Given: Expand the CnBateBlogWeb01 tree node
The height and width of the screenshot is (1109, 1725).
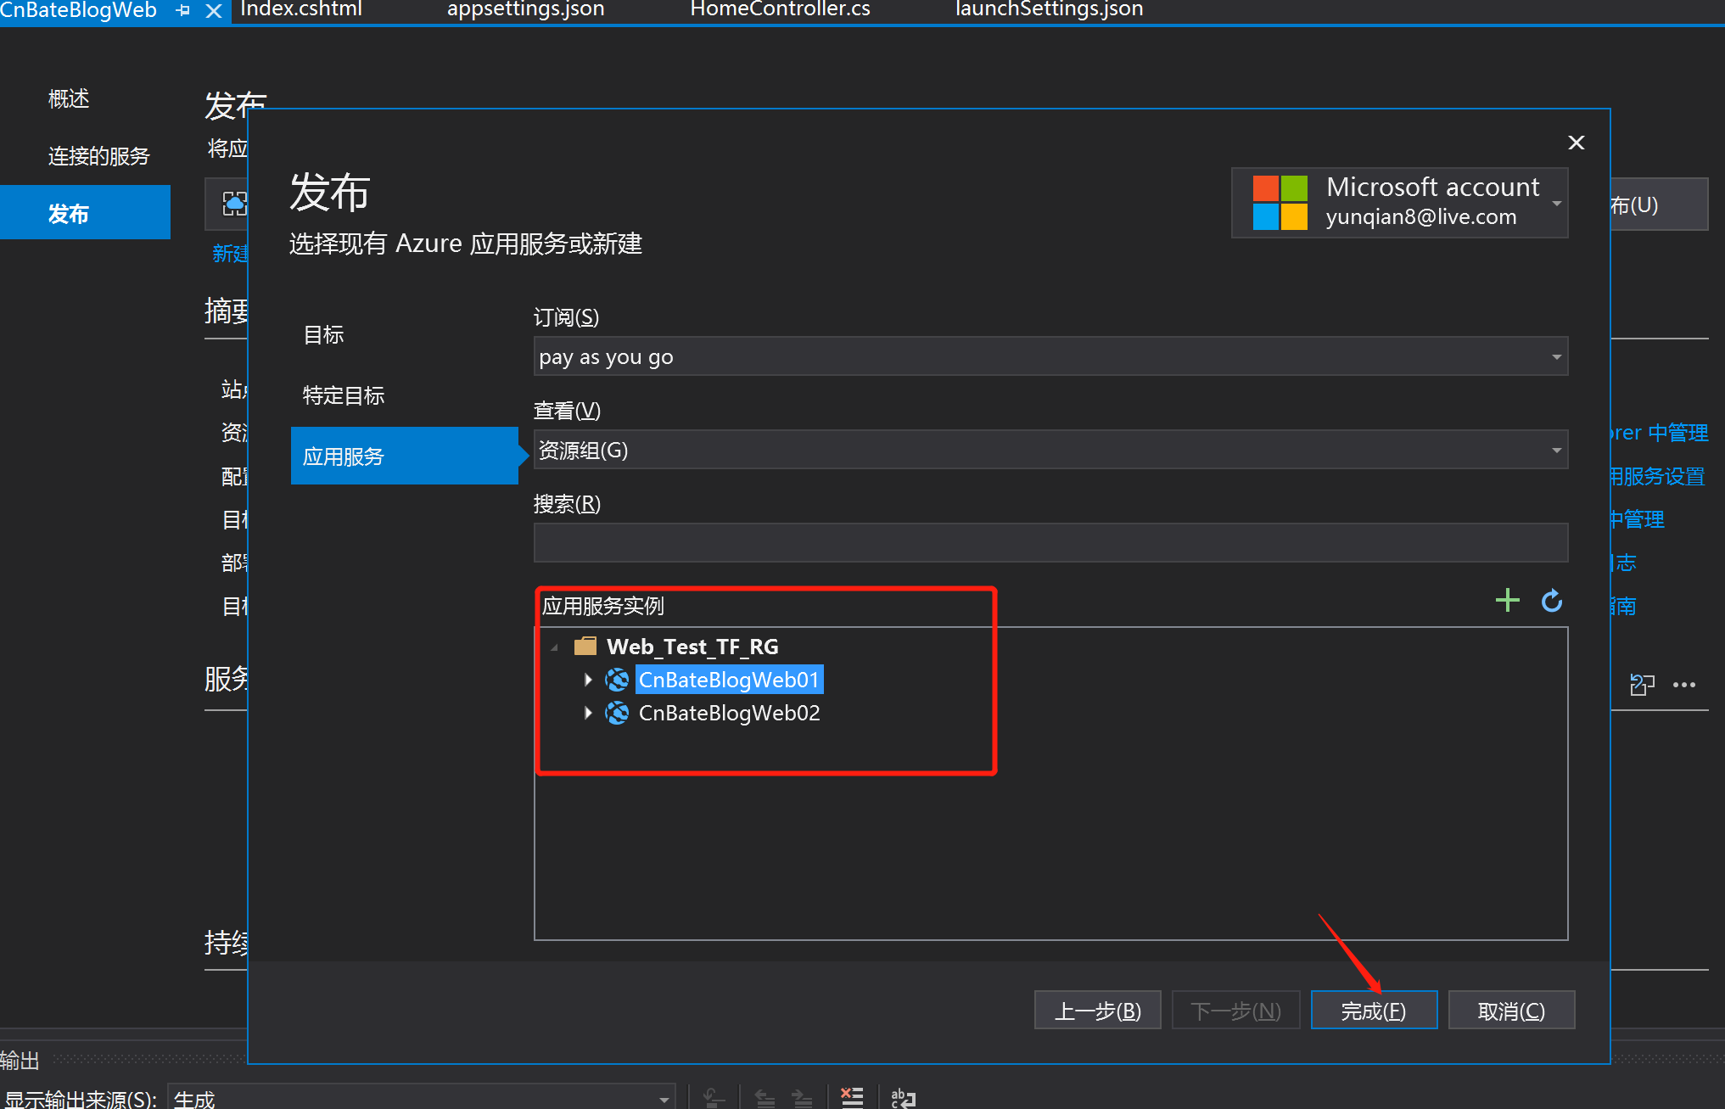Looking at the screenshot, I should point(588,680).
